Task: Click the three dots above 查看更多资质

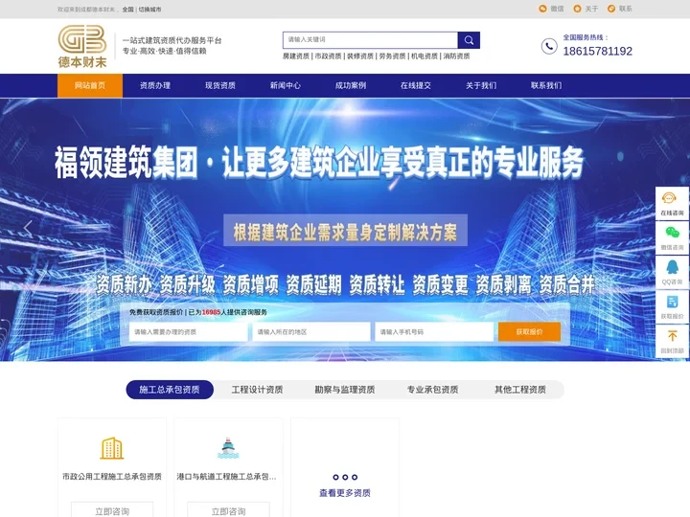Action: 345,477
